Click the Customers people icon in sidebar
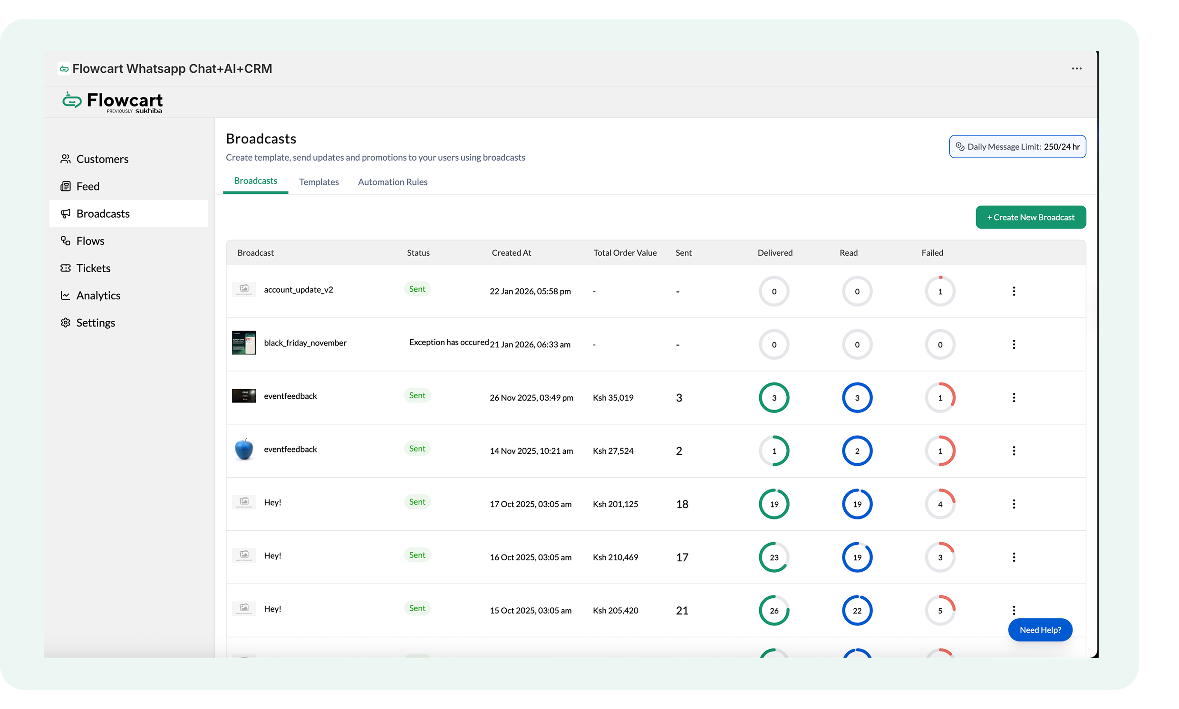 click(x=66, y=159)
